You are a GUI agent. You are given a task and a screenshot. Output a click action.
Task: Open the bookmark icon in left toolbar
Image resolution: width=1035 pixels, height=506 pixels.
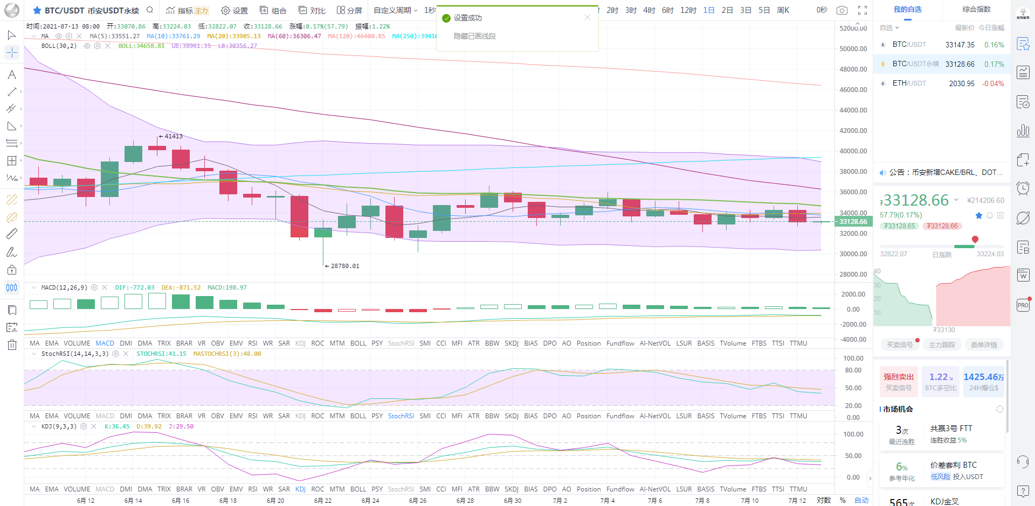point(11,310)
